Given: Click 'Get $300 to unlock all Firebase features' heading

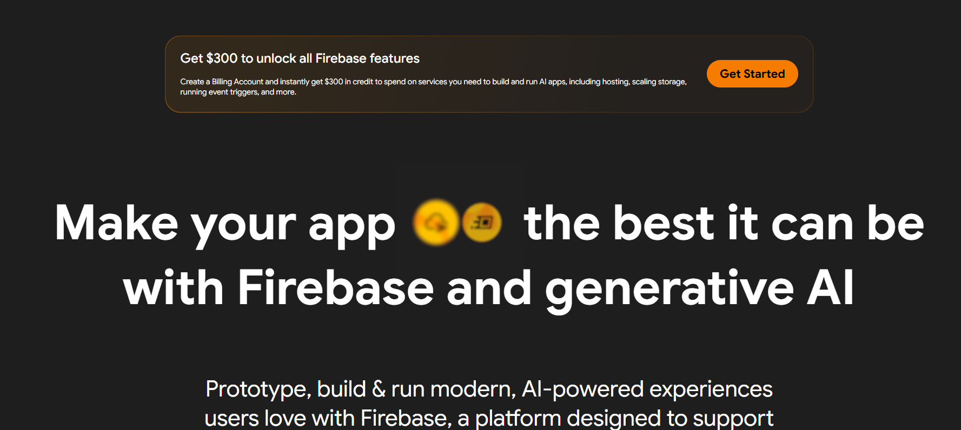Looking at the screenshot, I should (x=300, y=58).
